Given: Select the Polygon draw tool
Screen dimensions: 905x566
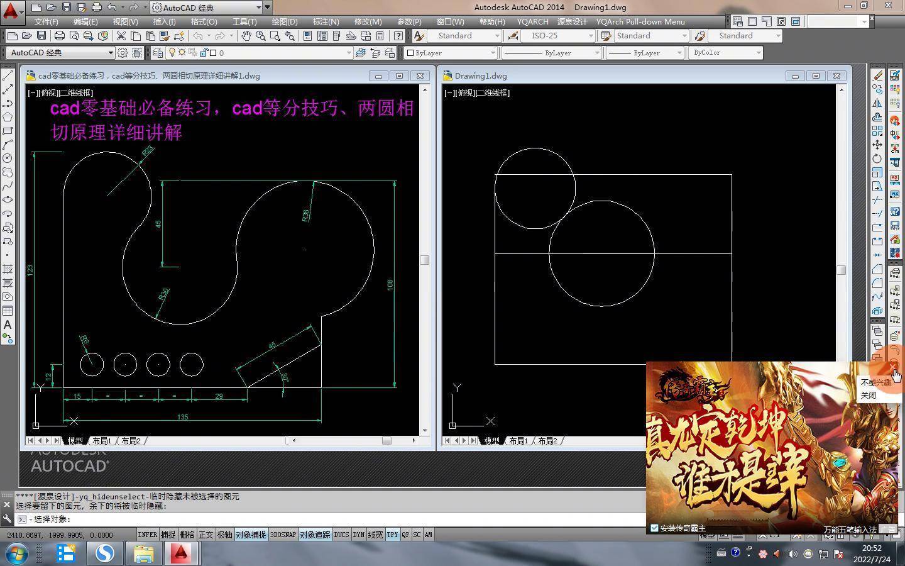Looking at the screenshot, I should click(x=8, y=117).
